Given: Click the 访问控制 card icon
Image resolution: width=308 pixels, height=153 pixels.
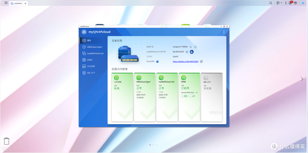Looking at the screenshot, I should (x=116, y=78).
